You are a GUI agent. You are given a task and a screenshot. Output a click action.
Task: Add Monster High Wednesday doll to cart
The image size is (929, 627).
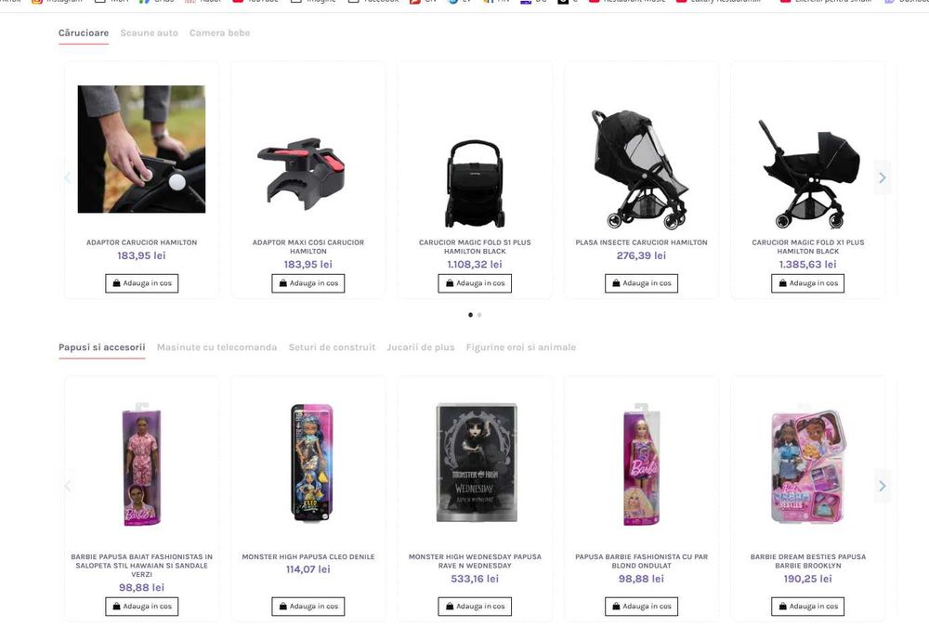click(x=475, y=607)
